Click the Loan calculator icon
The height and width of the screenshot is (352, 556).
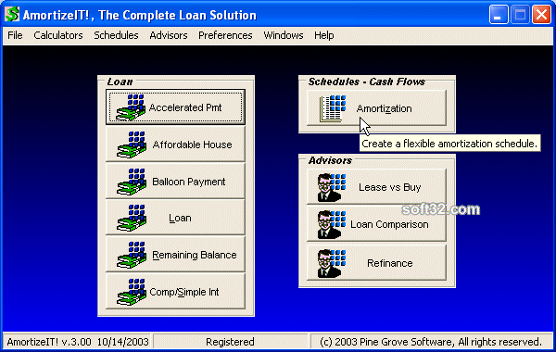tap(132, 218)
